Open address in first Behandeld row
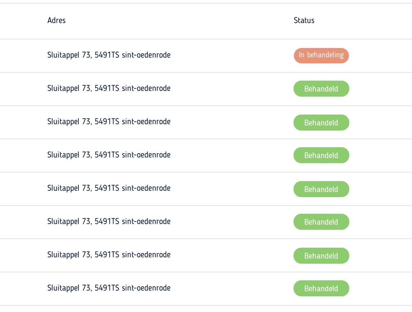Viewport: 412px width, 312px height. pos(109,88)
